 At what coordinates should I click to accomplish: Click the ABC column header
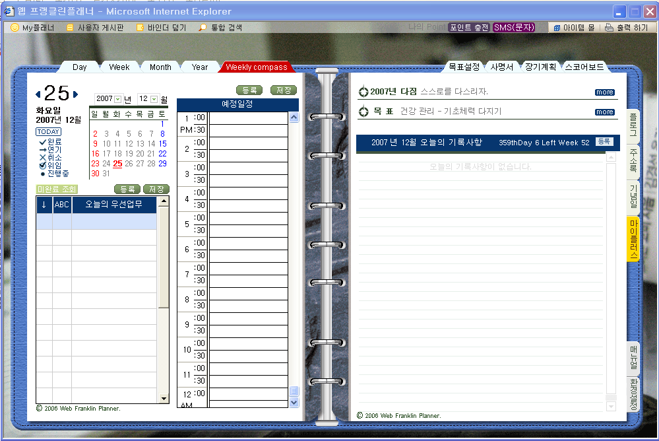tap(62, 205)
